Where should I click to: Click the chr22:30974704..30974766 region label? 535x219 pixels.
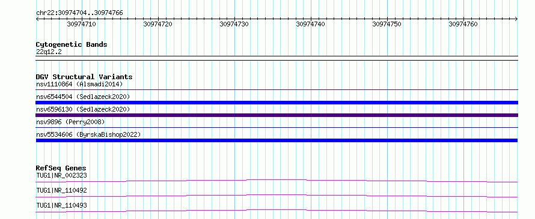(79, 13)
